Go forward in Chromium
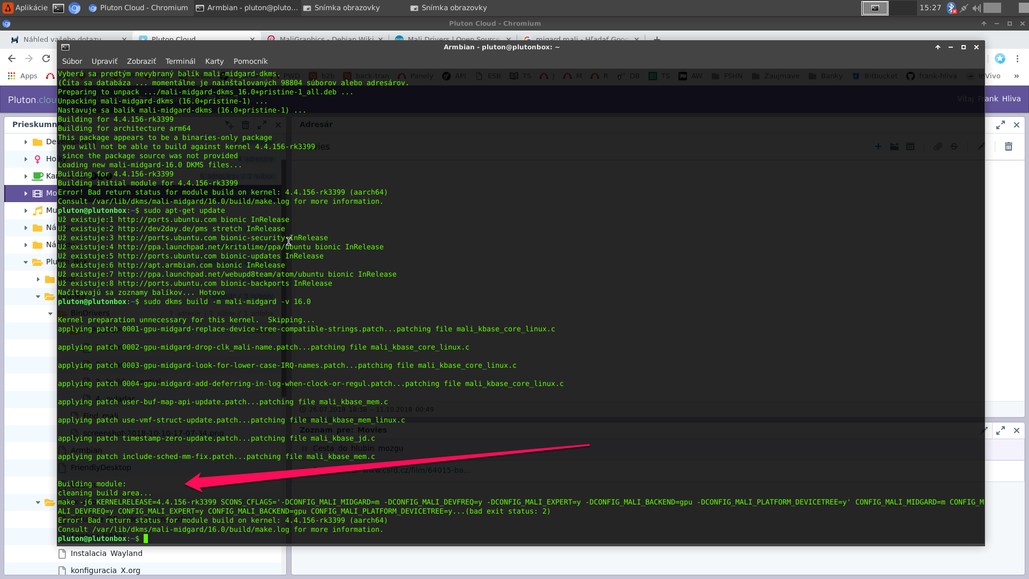 click(29, 58)
